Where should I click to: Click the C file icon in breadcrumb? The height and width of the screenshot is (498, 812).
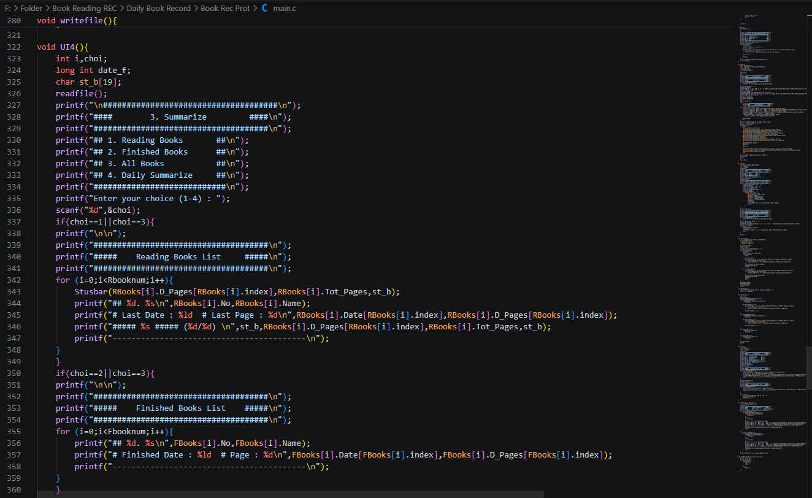[264, 8]
